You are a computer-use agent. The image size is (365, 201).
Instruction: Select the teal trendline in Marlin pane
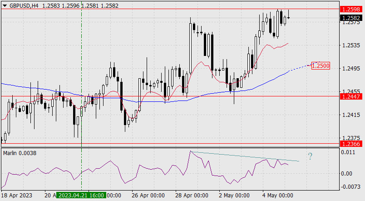245,156
